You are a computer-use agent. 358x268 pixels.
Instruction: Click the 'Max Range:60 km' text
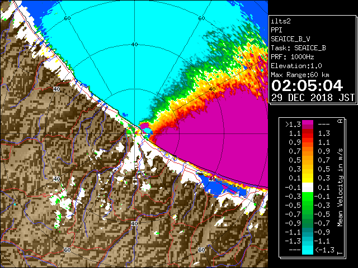coord(300,75)
